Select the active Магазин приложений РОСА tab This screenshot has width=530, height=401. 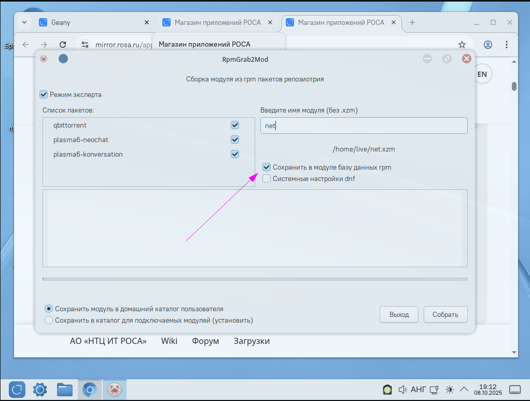[x=341, y=23]
